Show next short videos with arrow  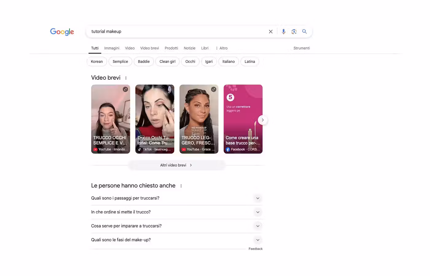(263, 120)
